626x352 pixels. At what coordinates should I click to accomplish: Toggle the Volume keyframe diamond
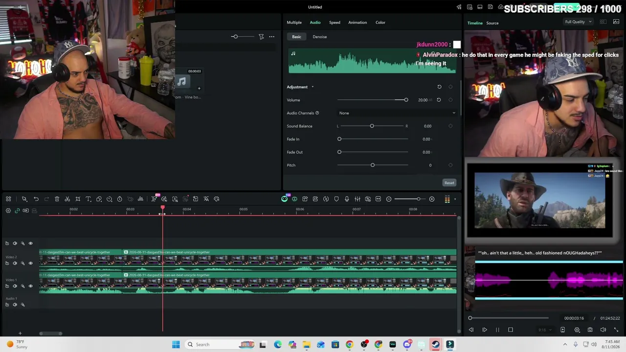pyautogui.click(x=450, y=100)
